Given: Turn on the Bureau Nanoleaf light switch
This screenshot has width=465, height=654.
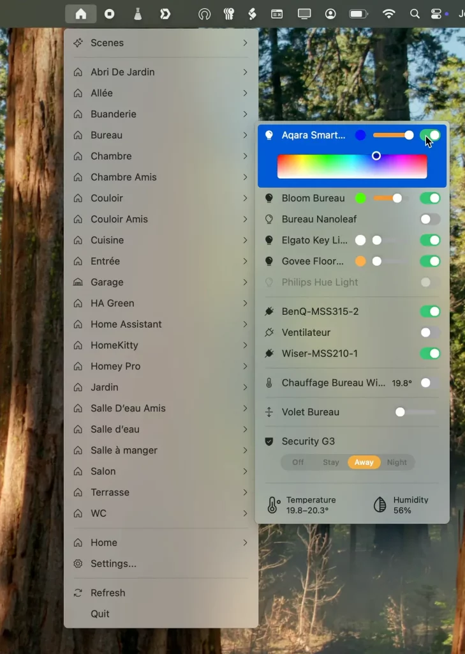Looking at the screenshot, I should pos(430,220).
